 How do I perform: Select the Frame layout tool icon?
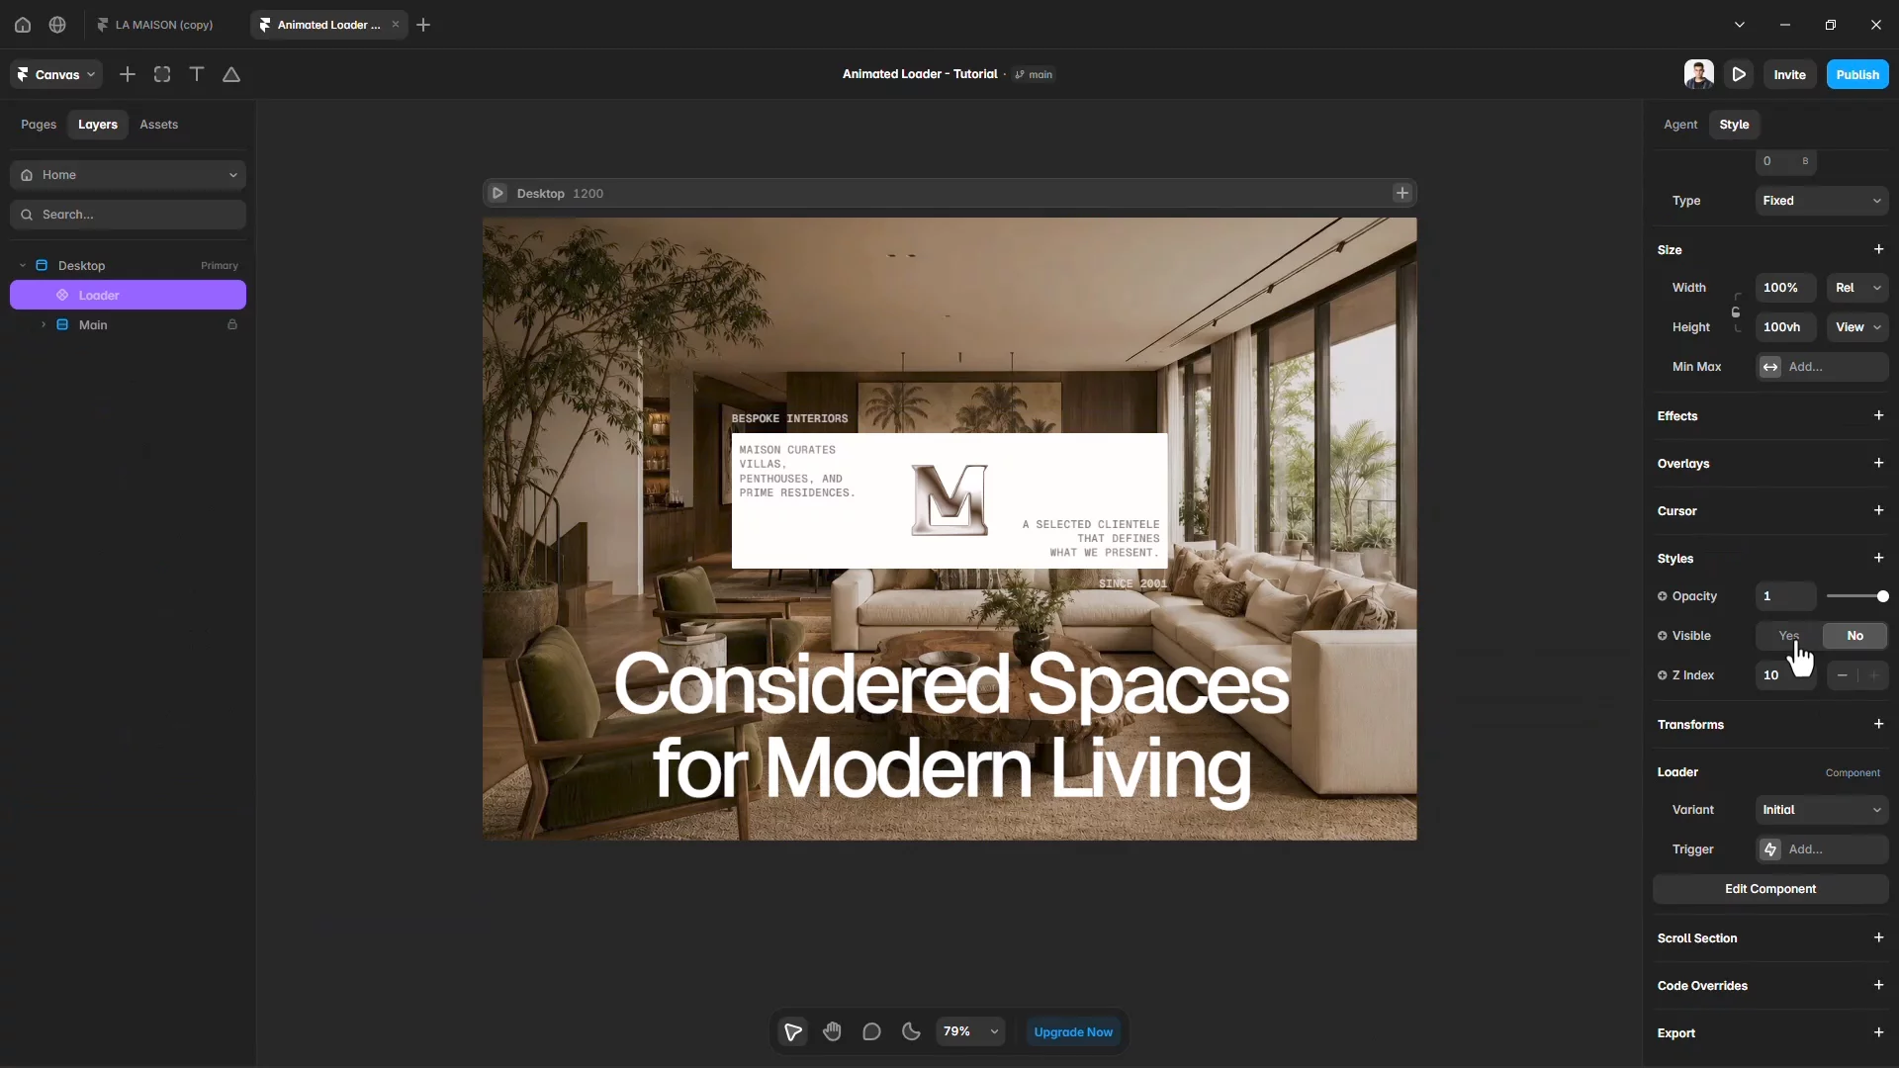point(162,74)
